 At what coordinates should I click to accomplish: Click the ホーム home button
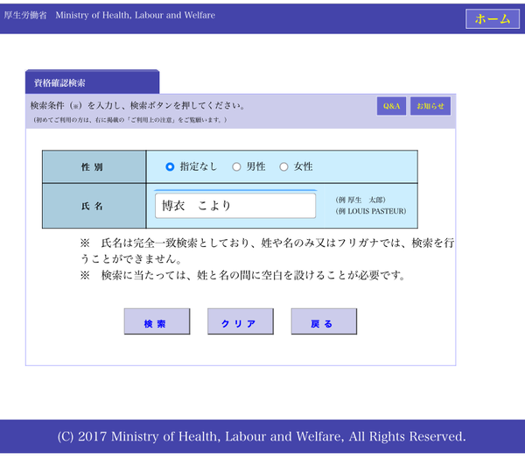pyautogui.click(x=492, y=18)
